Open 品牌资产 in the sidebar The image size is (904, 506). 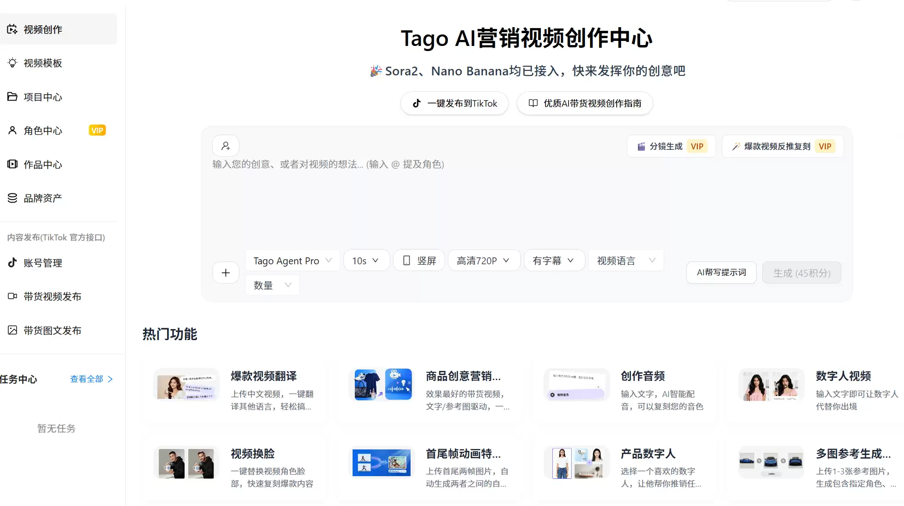58,198
